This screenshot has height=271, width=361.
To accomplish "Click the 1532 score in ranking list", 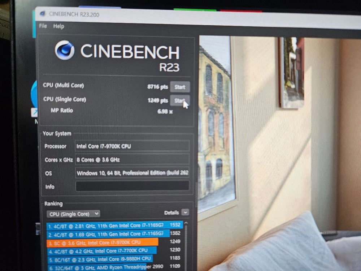I will coord(175,225).
